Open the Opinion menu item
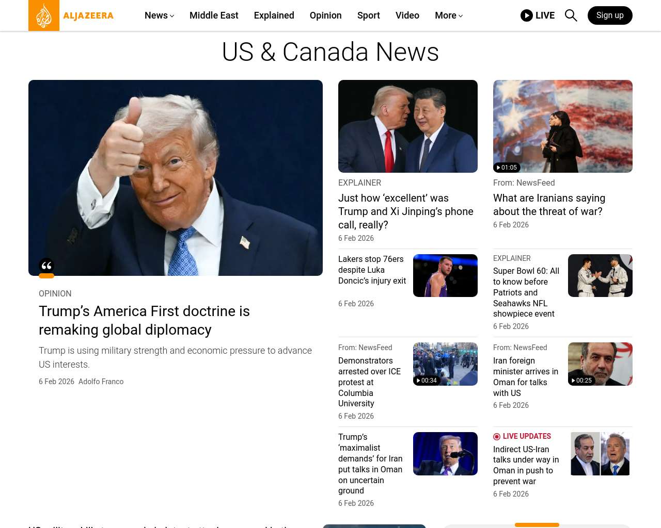 point(326,15)
